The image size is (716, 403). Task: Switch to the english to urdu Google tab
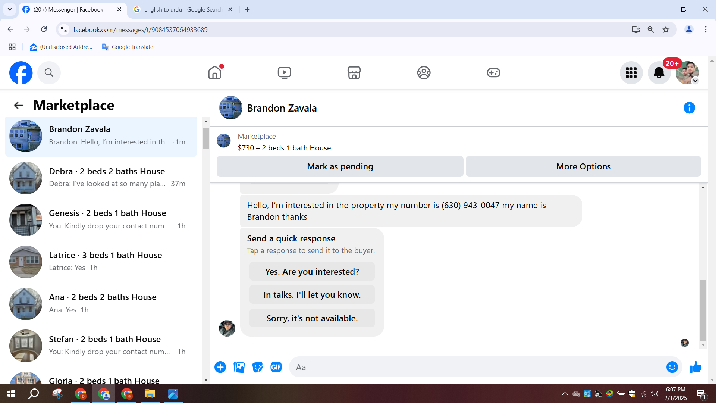pyautogui.click(x=183, y=9)
